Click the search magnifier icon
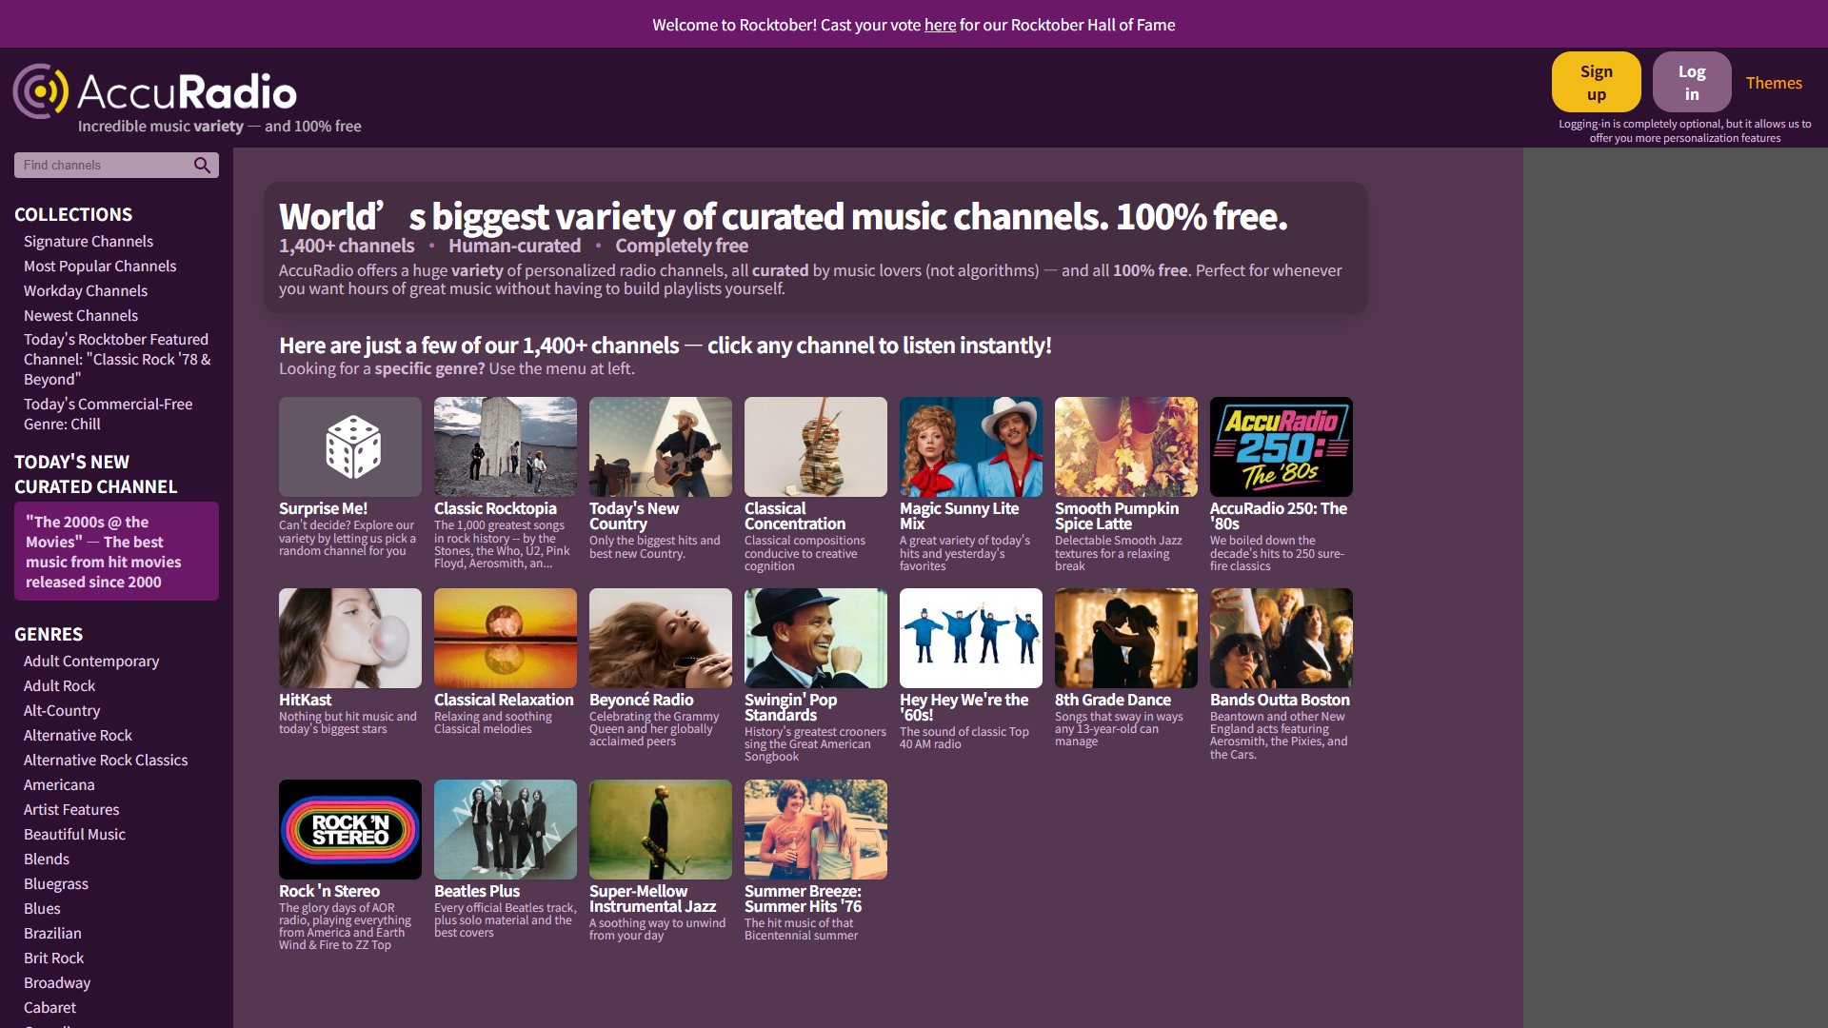 202,165
